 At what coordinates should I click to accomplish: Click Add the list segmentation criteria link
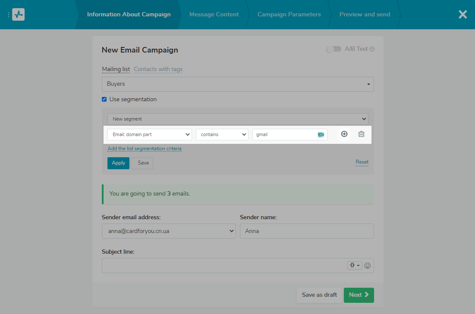pyautogui.click(x=145, y=149)
